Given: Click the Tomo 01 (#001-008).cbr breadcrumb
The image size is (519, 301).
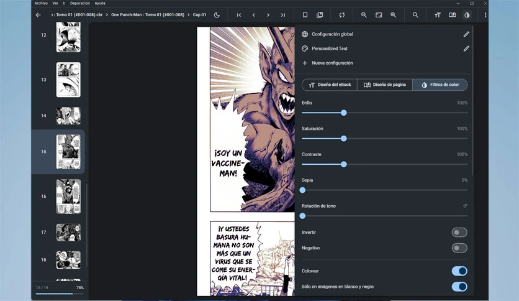Looking at the screenshot, I should click(77, 15).
